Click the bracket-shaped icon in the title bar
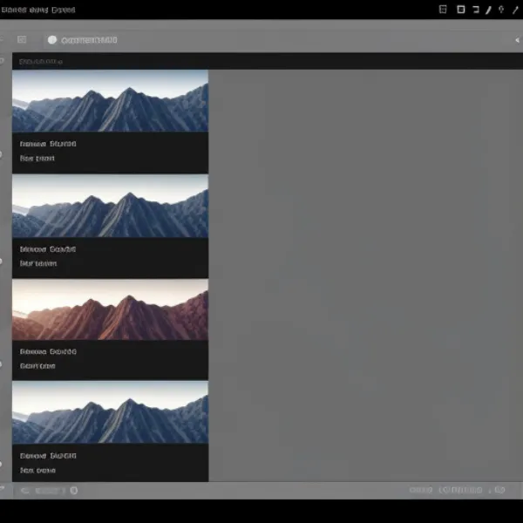This screenshot has width=523, height=523. click(475, 10)
